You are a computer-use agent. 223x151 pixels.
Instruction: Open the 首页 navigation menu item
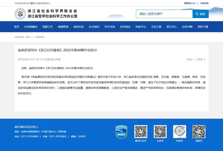(17, 27)
